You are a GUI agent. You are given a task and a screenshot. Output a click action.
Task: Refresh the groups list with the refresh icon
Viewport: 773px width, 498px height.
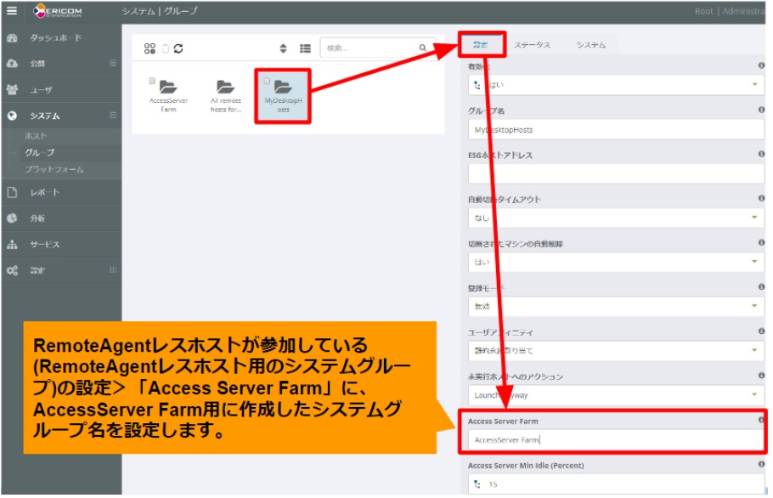coord(178,48)
